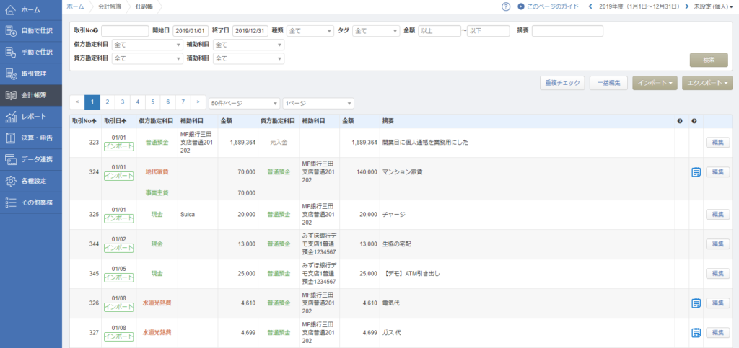Open このページのガイド link
The image size is (739, 348).
point(552,6)
